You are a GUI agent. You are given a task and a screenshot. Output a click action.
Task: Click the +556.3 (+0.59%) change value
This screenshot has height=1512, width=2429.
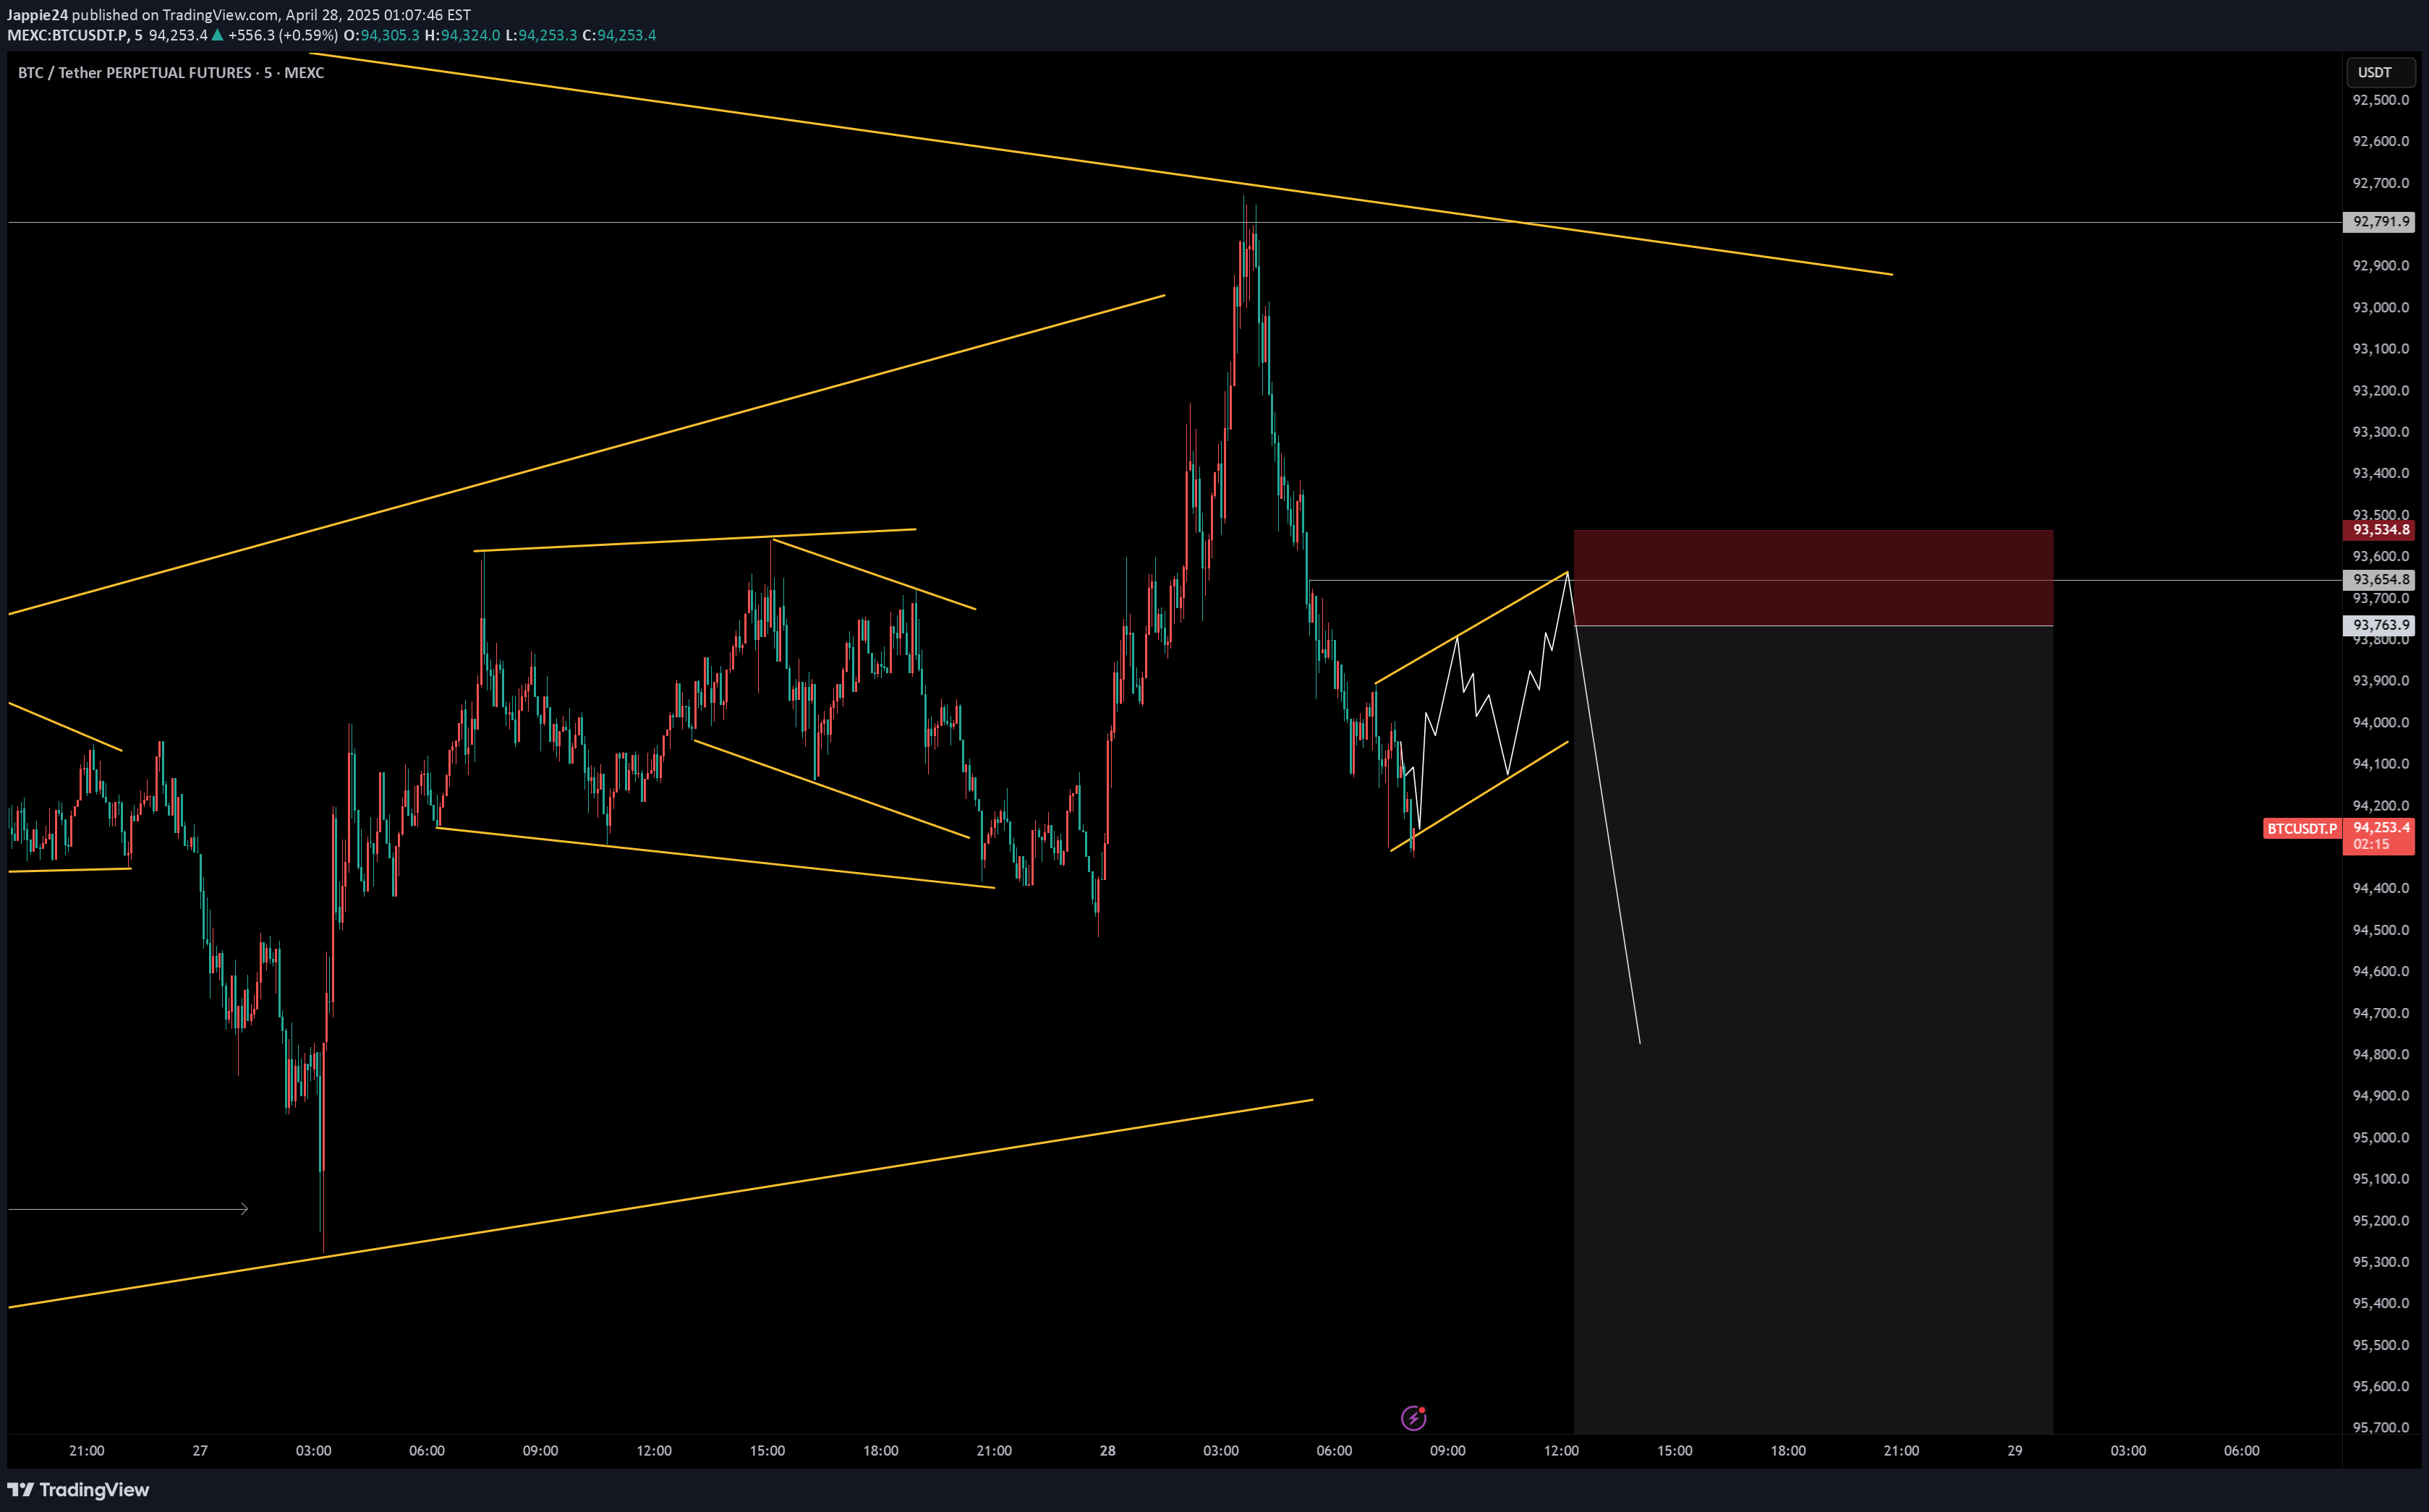click(x=283, y=35)
